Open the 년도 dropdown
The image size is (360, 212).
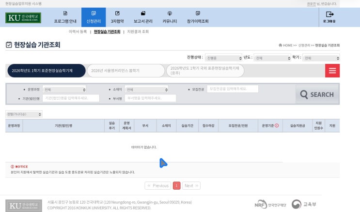pos(272,58)
